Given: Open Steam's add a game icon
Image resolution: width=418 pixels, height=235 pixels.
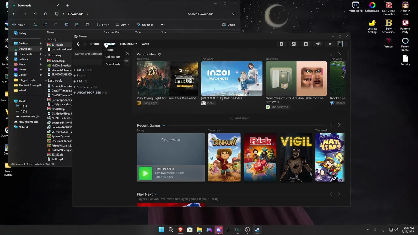Looking at the screenshot, I should [281, 44].
